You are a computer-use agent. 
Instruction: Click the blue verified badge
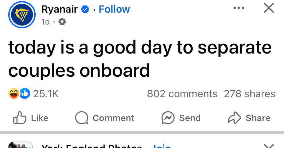[x=85, y=10]
